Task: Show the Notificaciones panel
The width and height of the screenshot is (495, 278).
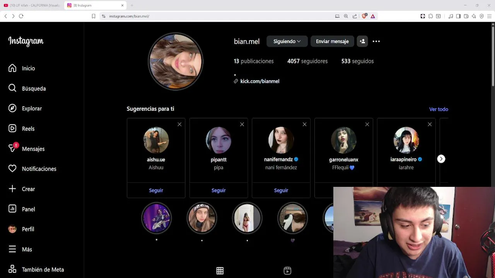Action: pos(32,169)
